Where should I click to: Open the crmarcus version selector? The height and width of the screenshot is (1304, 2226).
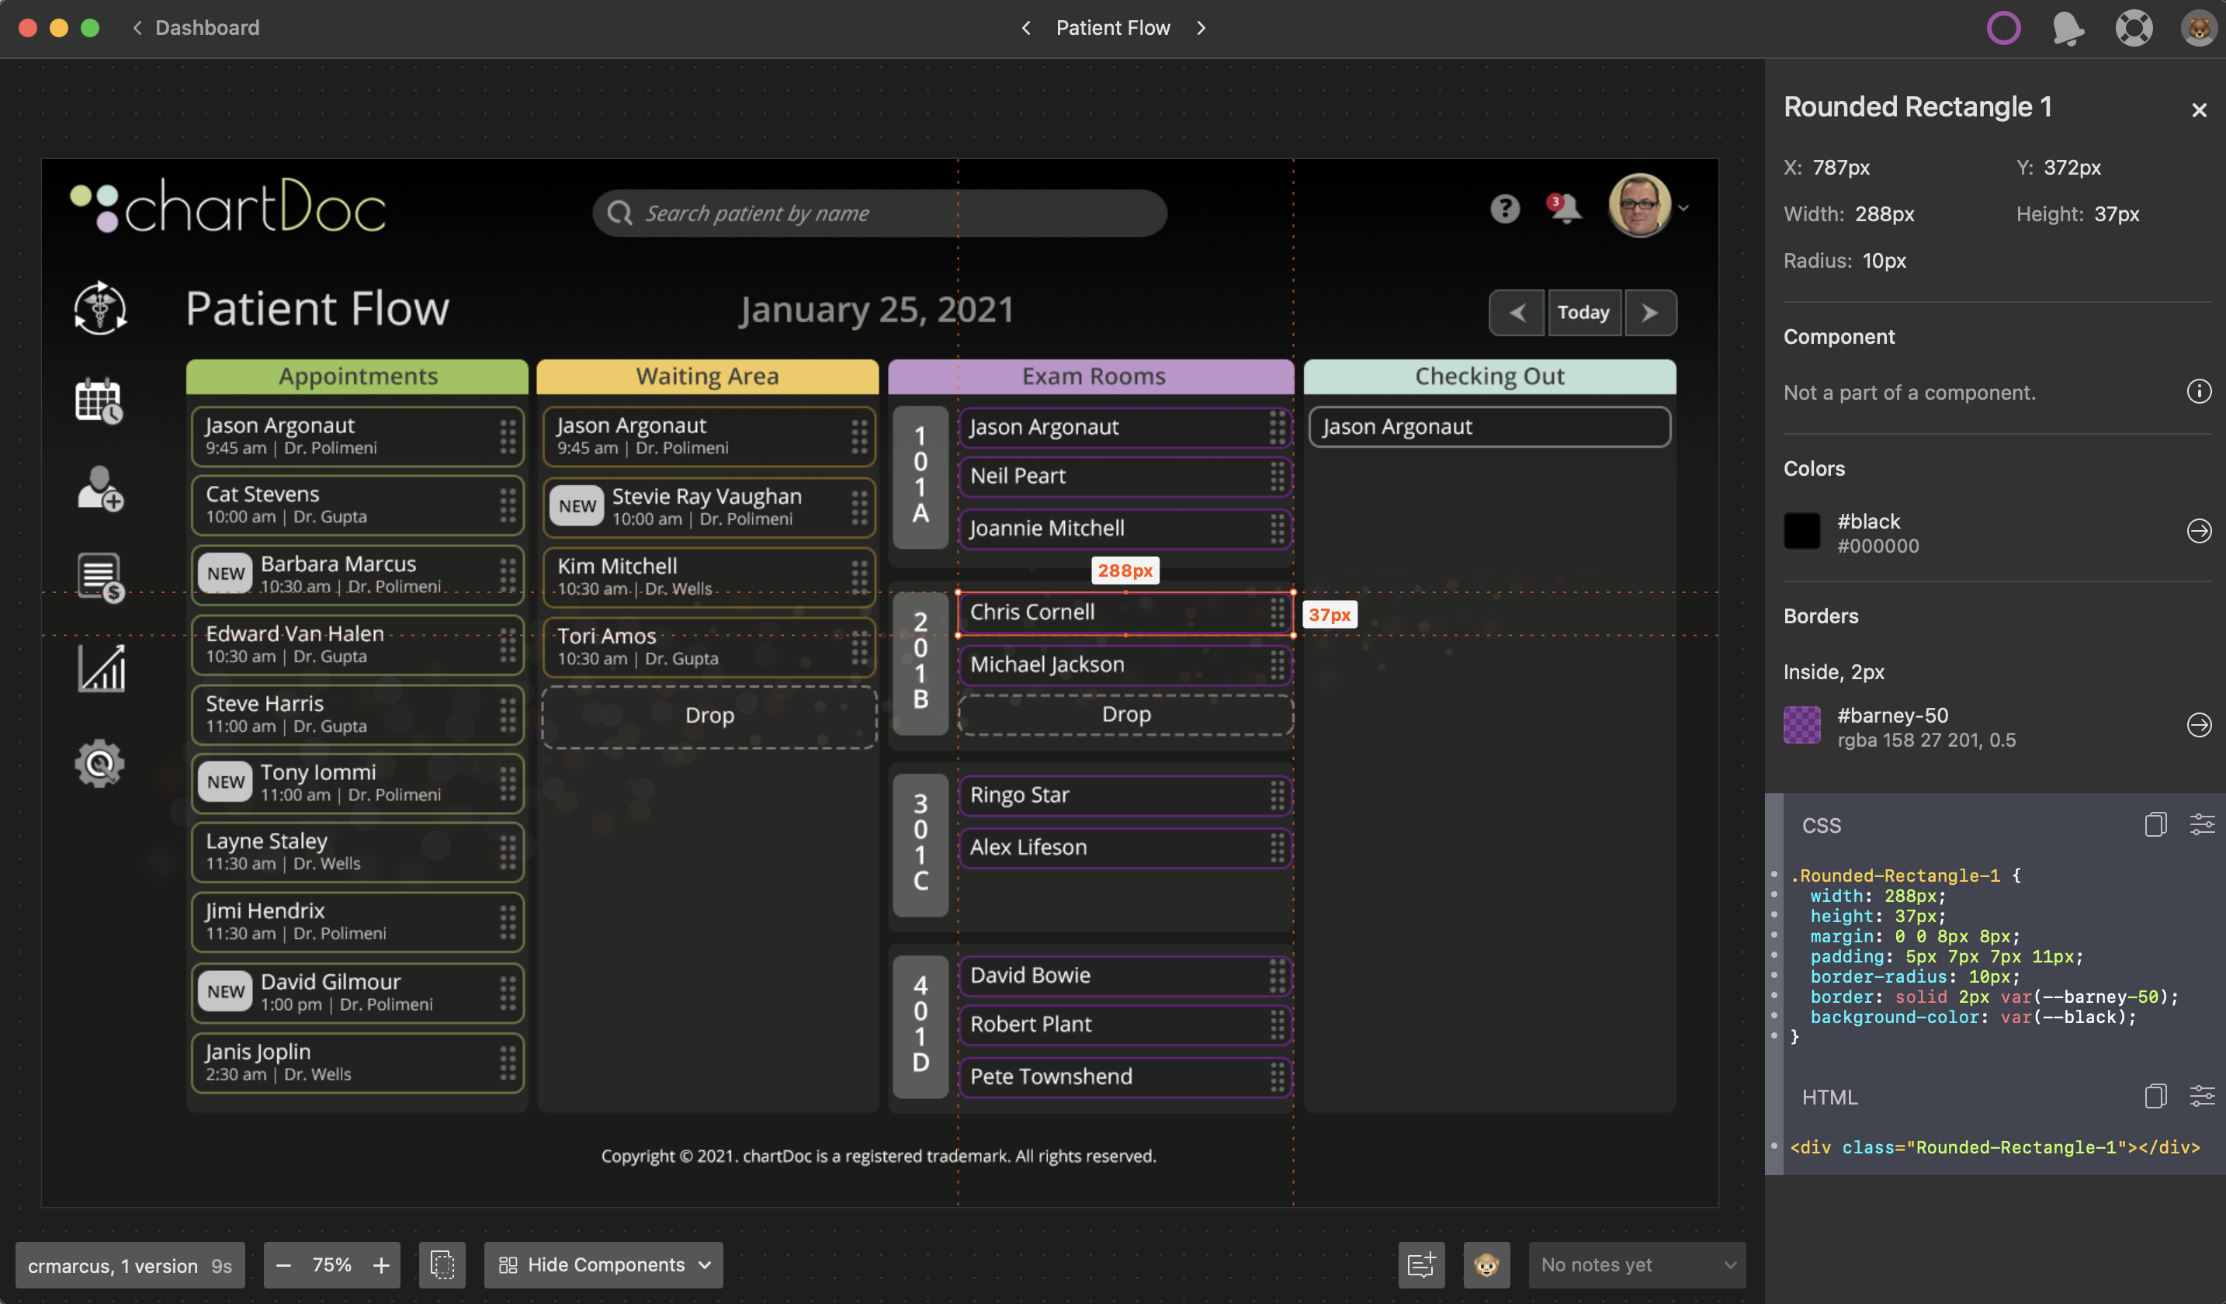coord(130,1265)
